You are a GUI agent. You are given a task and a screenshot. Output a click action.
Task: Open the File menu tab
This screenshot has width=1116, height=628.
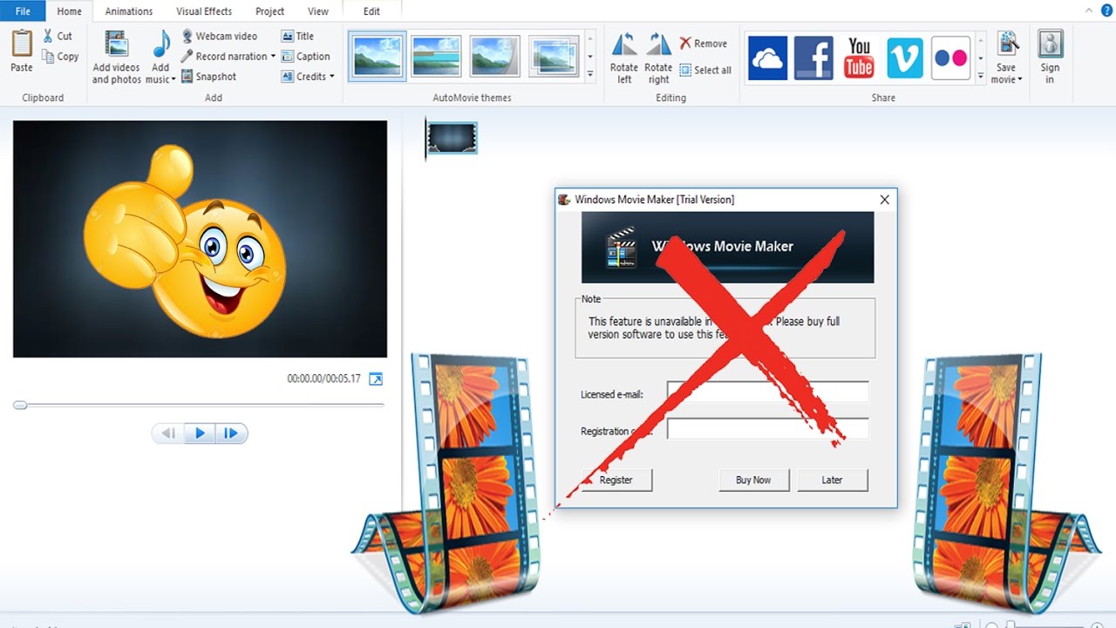pos(23,11)
